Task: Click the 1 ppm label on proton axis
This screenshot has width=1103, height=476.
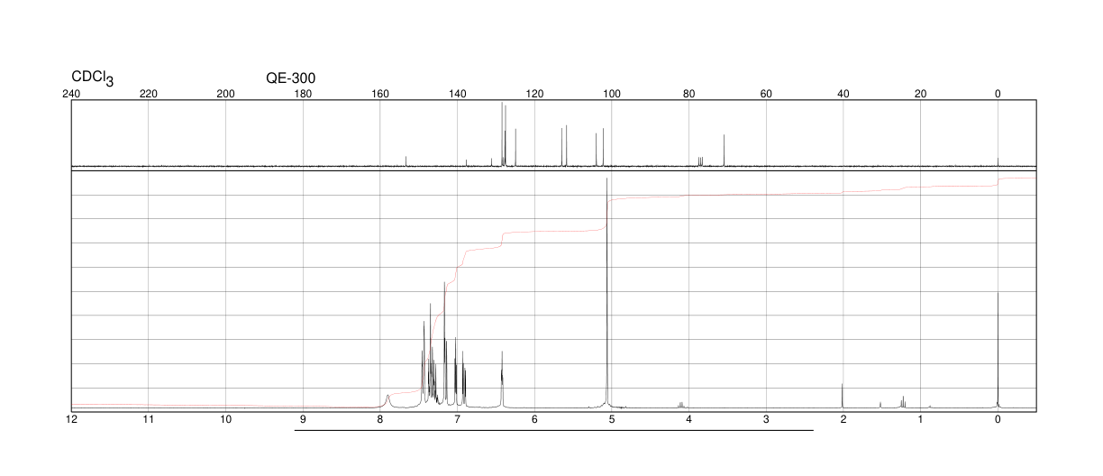Action: (x=920, y=419)
